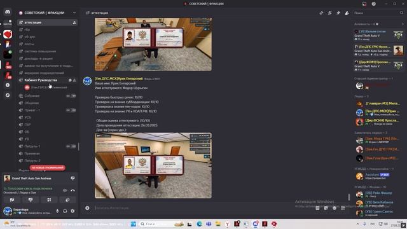This screenshot has height=229, width=407.
Task: Open the upper ID card screenshot image
Action: tap(153, 44)
